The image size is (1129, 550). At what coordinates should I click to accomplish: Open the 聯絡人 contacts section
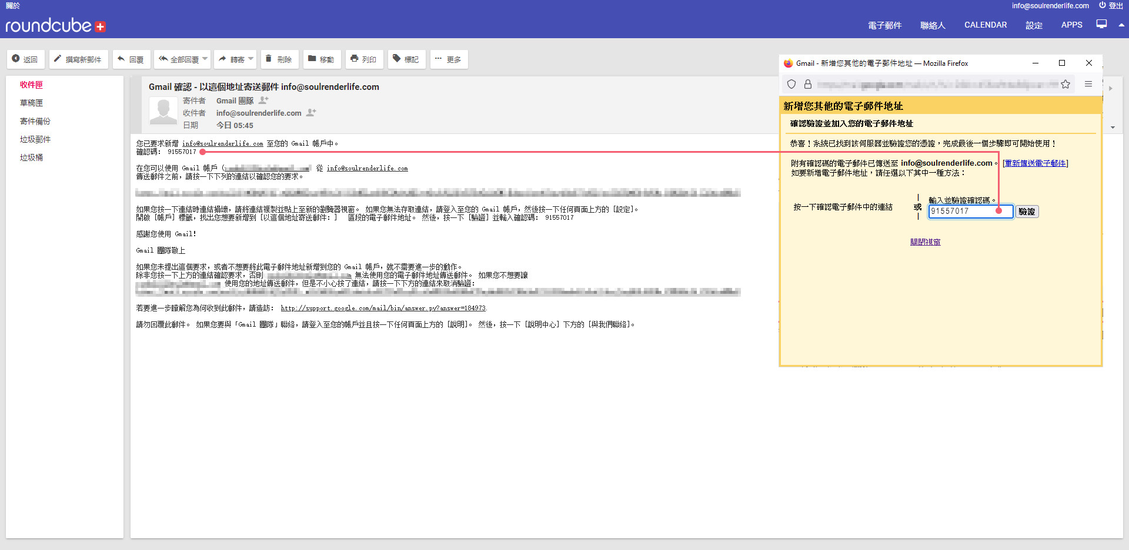tap(933, 25)
